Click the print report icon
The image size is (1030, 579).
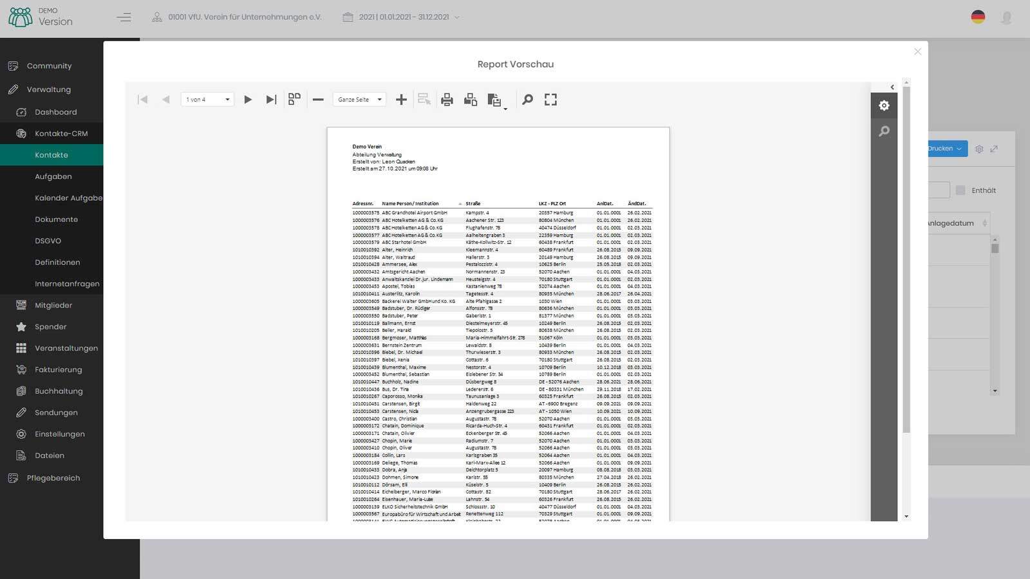[447, 100]
